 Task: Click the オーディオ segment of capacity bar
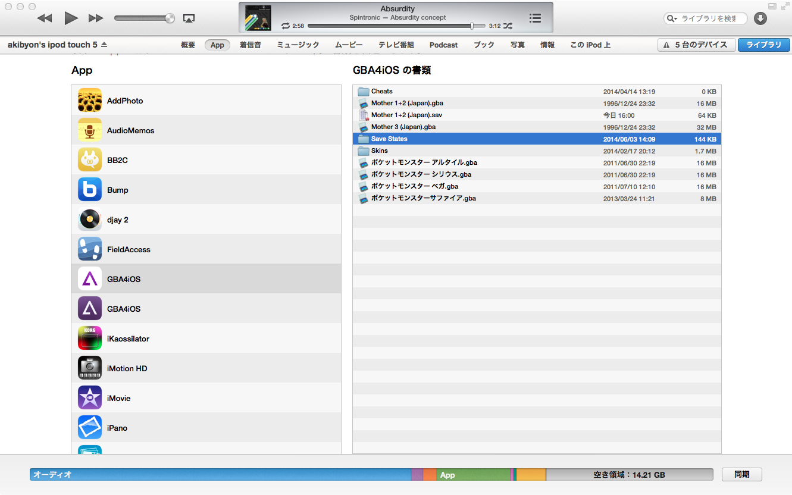(x=220, y=475)
